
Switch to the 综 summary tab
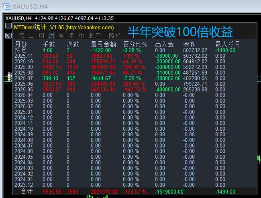click(x=21, y=36)
